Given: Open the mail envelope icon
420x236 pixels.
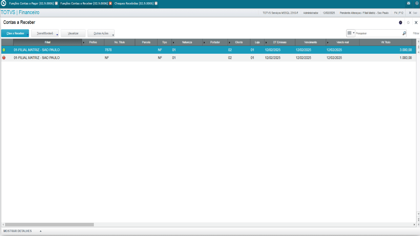Looking at the screenshot, I should [x=409, y=3].
